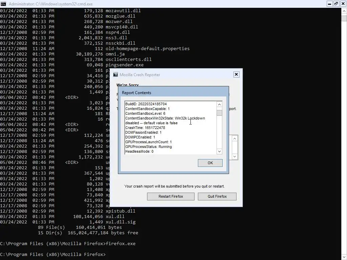This screenshot has width=347, height=260.
Task: Click the GPUProcessLaunchCount: 1 line
Action: click(x=148, y=142)
